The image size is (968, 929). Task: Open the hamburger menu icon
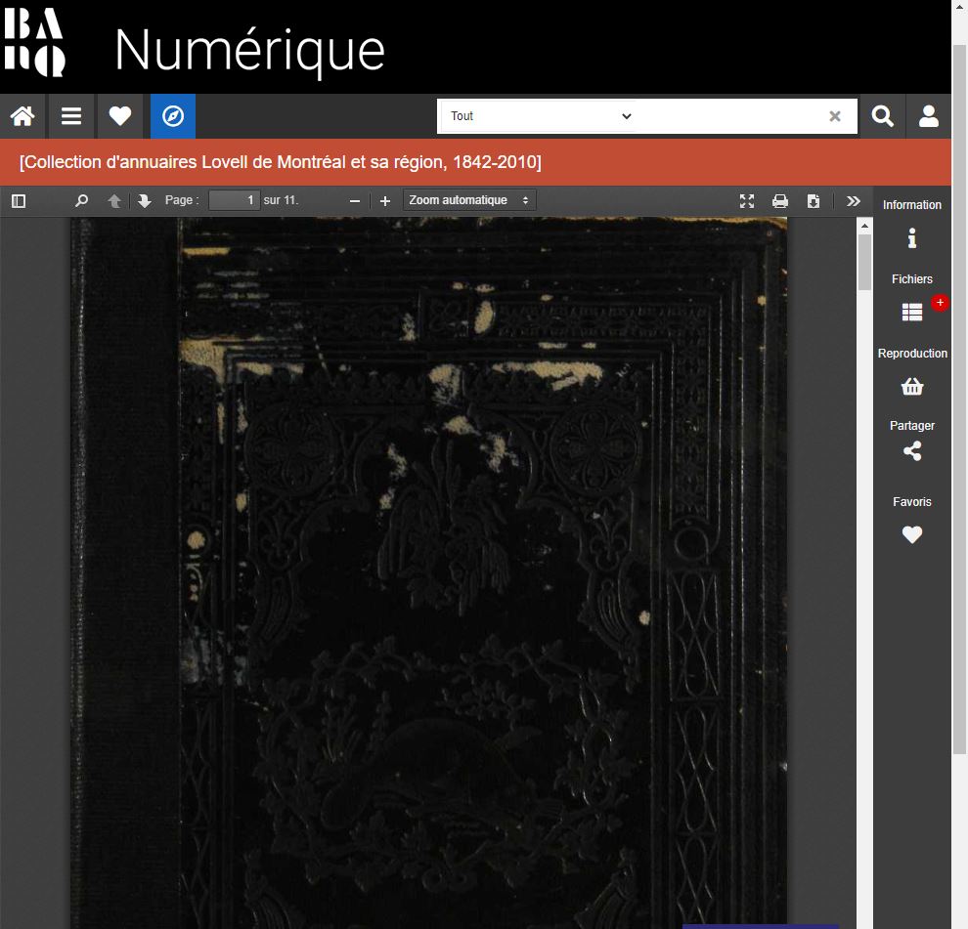coord(71,116)
